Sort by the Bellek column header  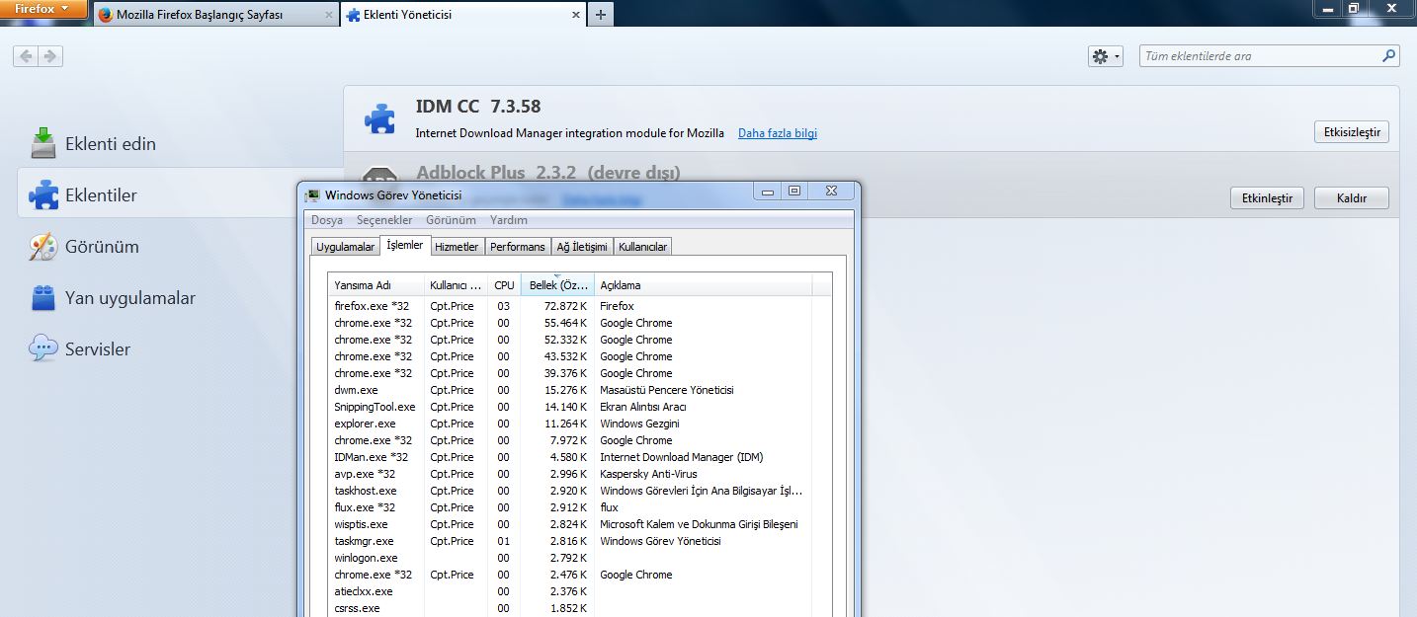coord(557,284)
